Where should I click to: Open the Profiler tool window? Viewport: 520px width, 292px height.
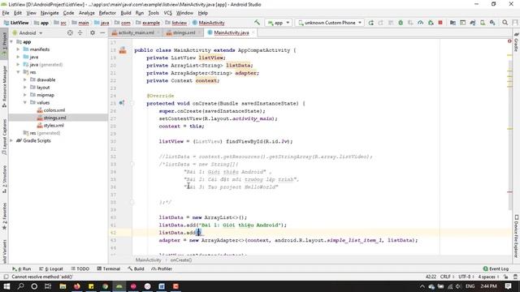(x=162, y=268)
